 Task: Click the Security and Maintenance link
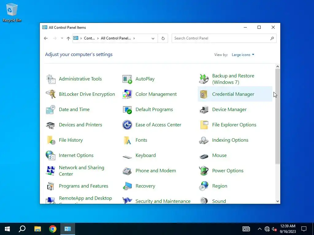(x=163, y=201)
